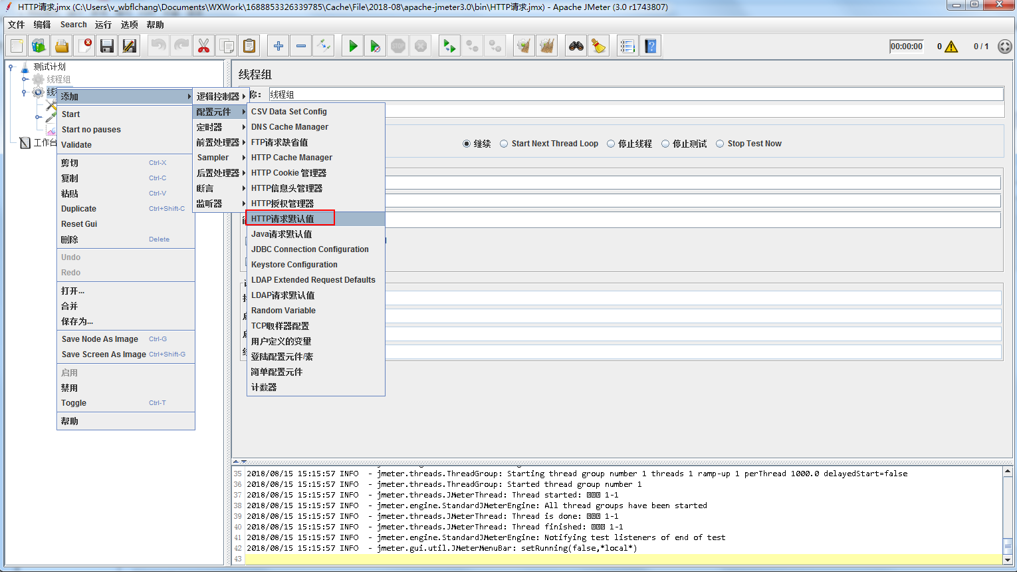Collapse all tree nodes with minus icon
Screen dimensions: 1017x572
[x=301, y=46]
